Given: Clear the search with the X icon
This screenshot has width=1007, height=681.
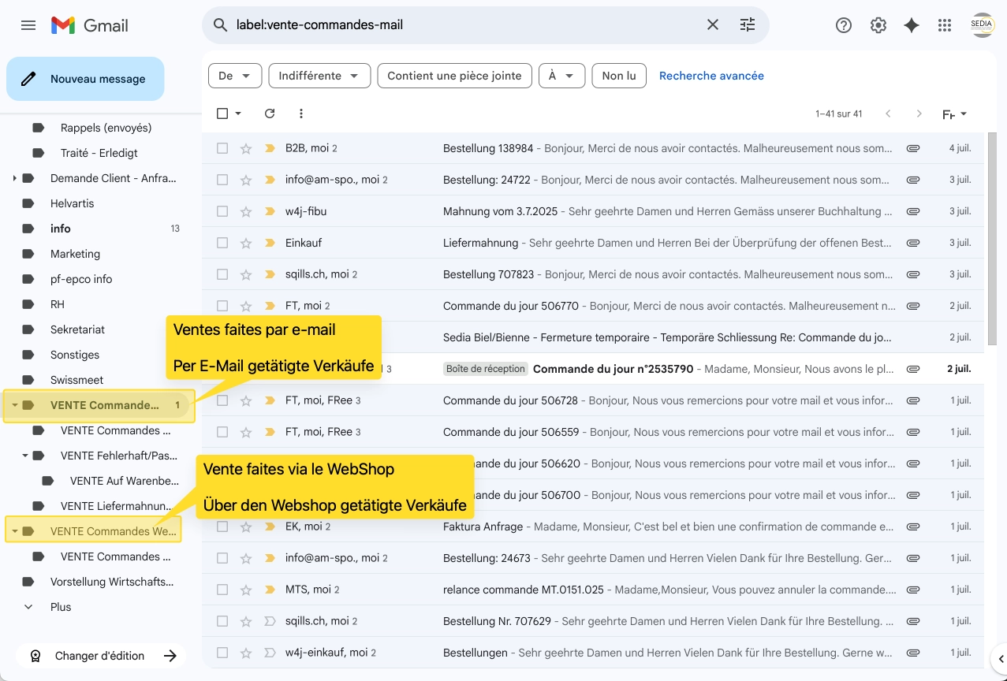Looking at the screenshot, I should [712, 25].
